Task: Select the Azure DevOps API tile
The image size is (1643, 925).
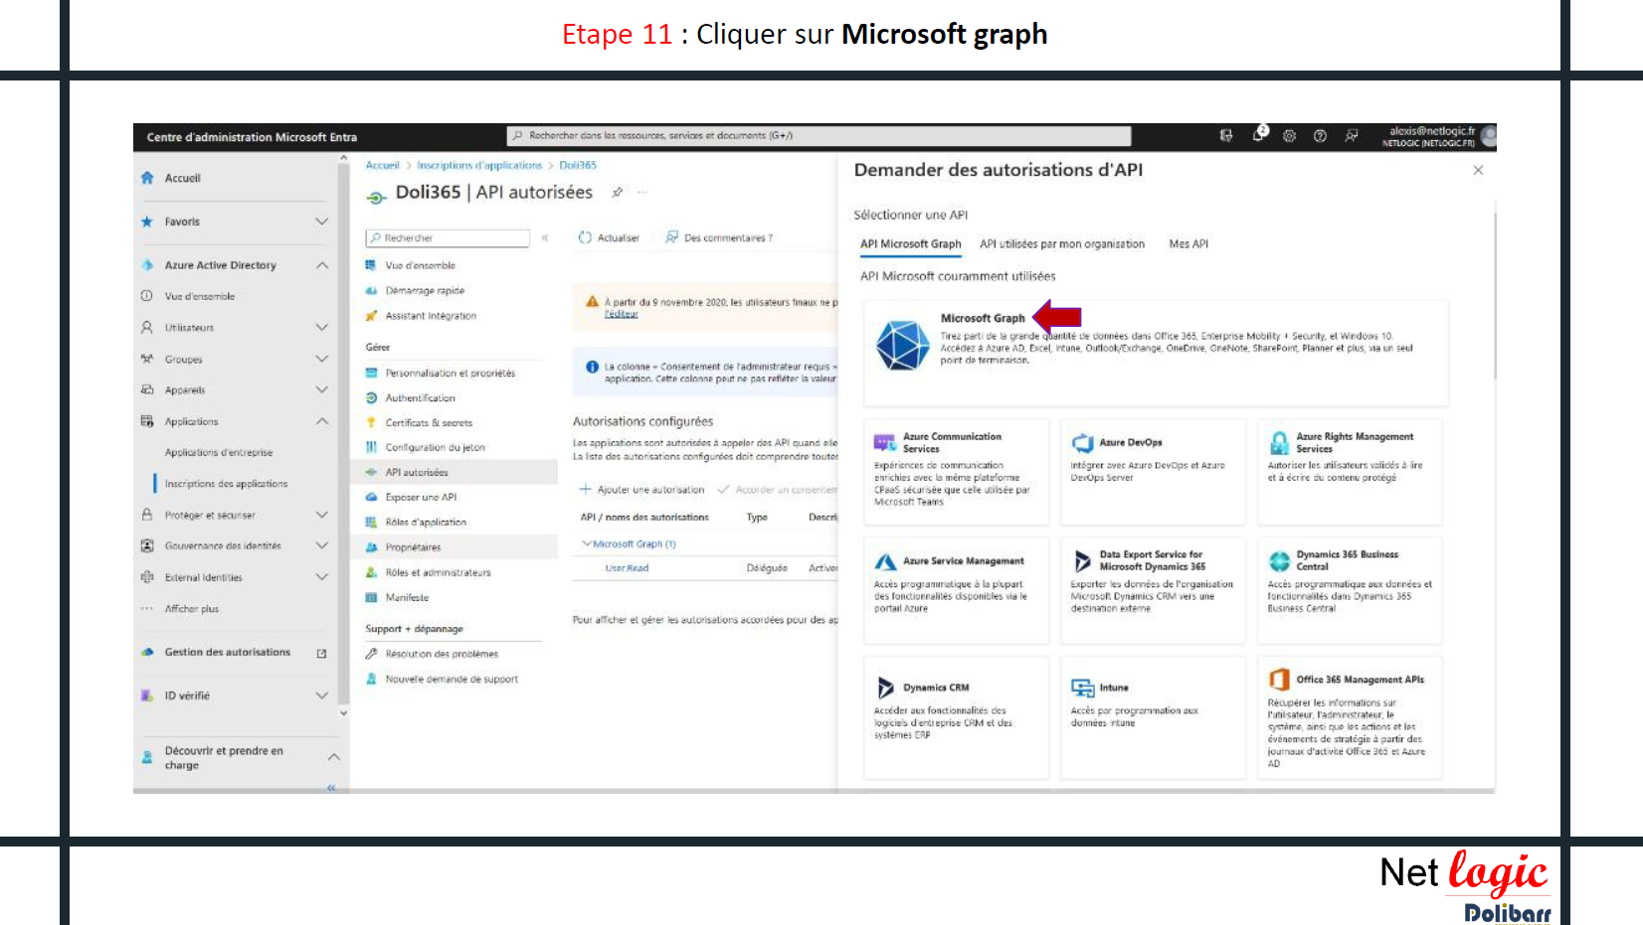Action: pos(1152,471)
